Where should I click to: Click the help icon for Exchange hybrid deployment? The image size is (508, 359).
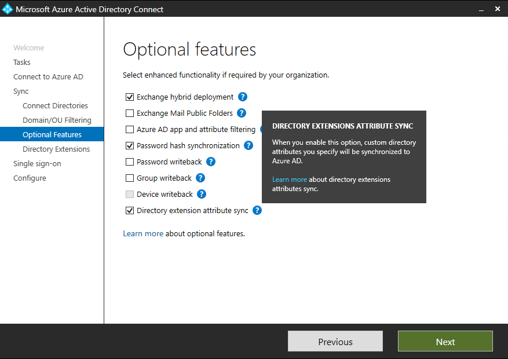point(243,97)
